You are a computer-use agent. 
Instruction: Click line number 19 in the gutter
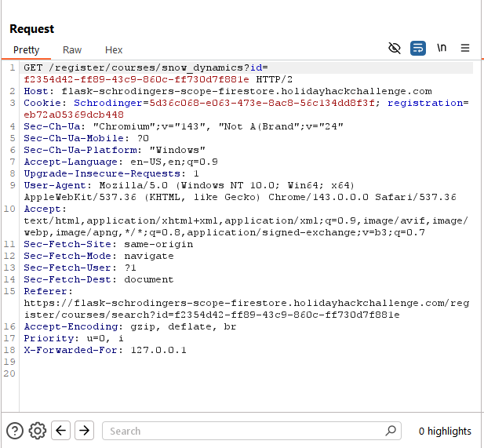[9, 362]
